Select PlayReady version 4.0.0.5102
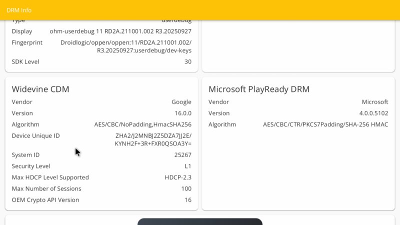This screenshot has height=225, width=400. [x=373, y=113]
